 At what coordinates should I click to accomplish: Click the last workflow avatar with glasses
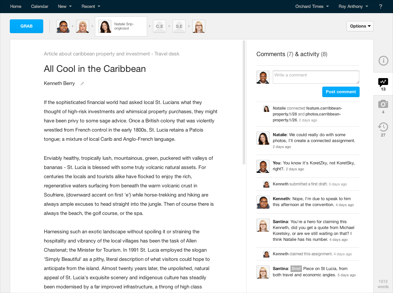pyautogui.click(x=199, y=26)
